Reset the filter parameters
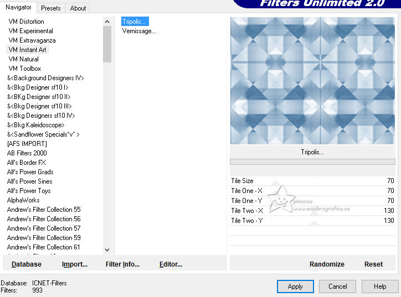The height and width of the screenshot is (297, 401). pyautogui.click(x=373, y=264)
